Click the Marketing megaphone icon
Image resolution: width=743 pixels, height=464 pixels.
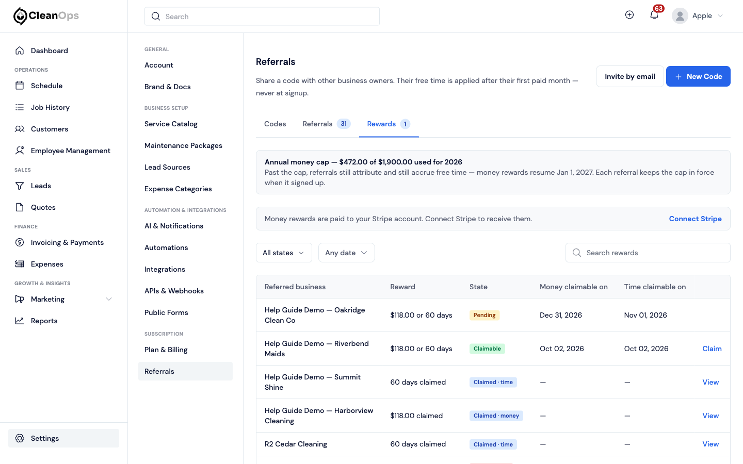coord(20,299)
